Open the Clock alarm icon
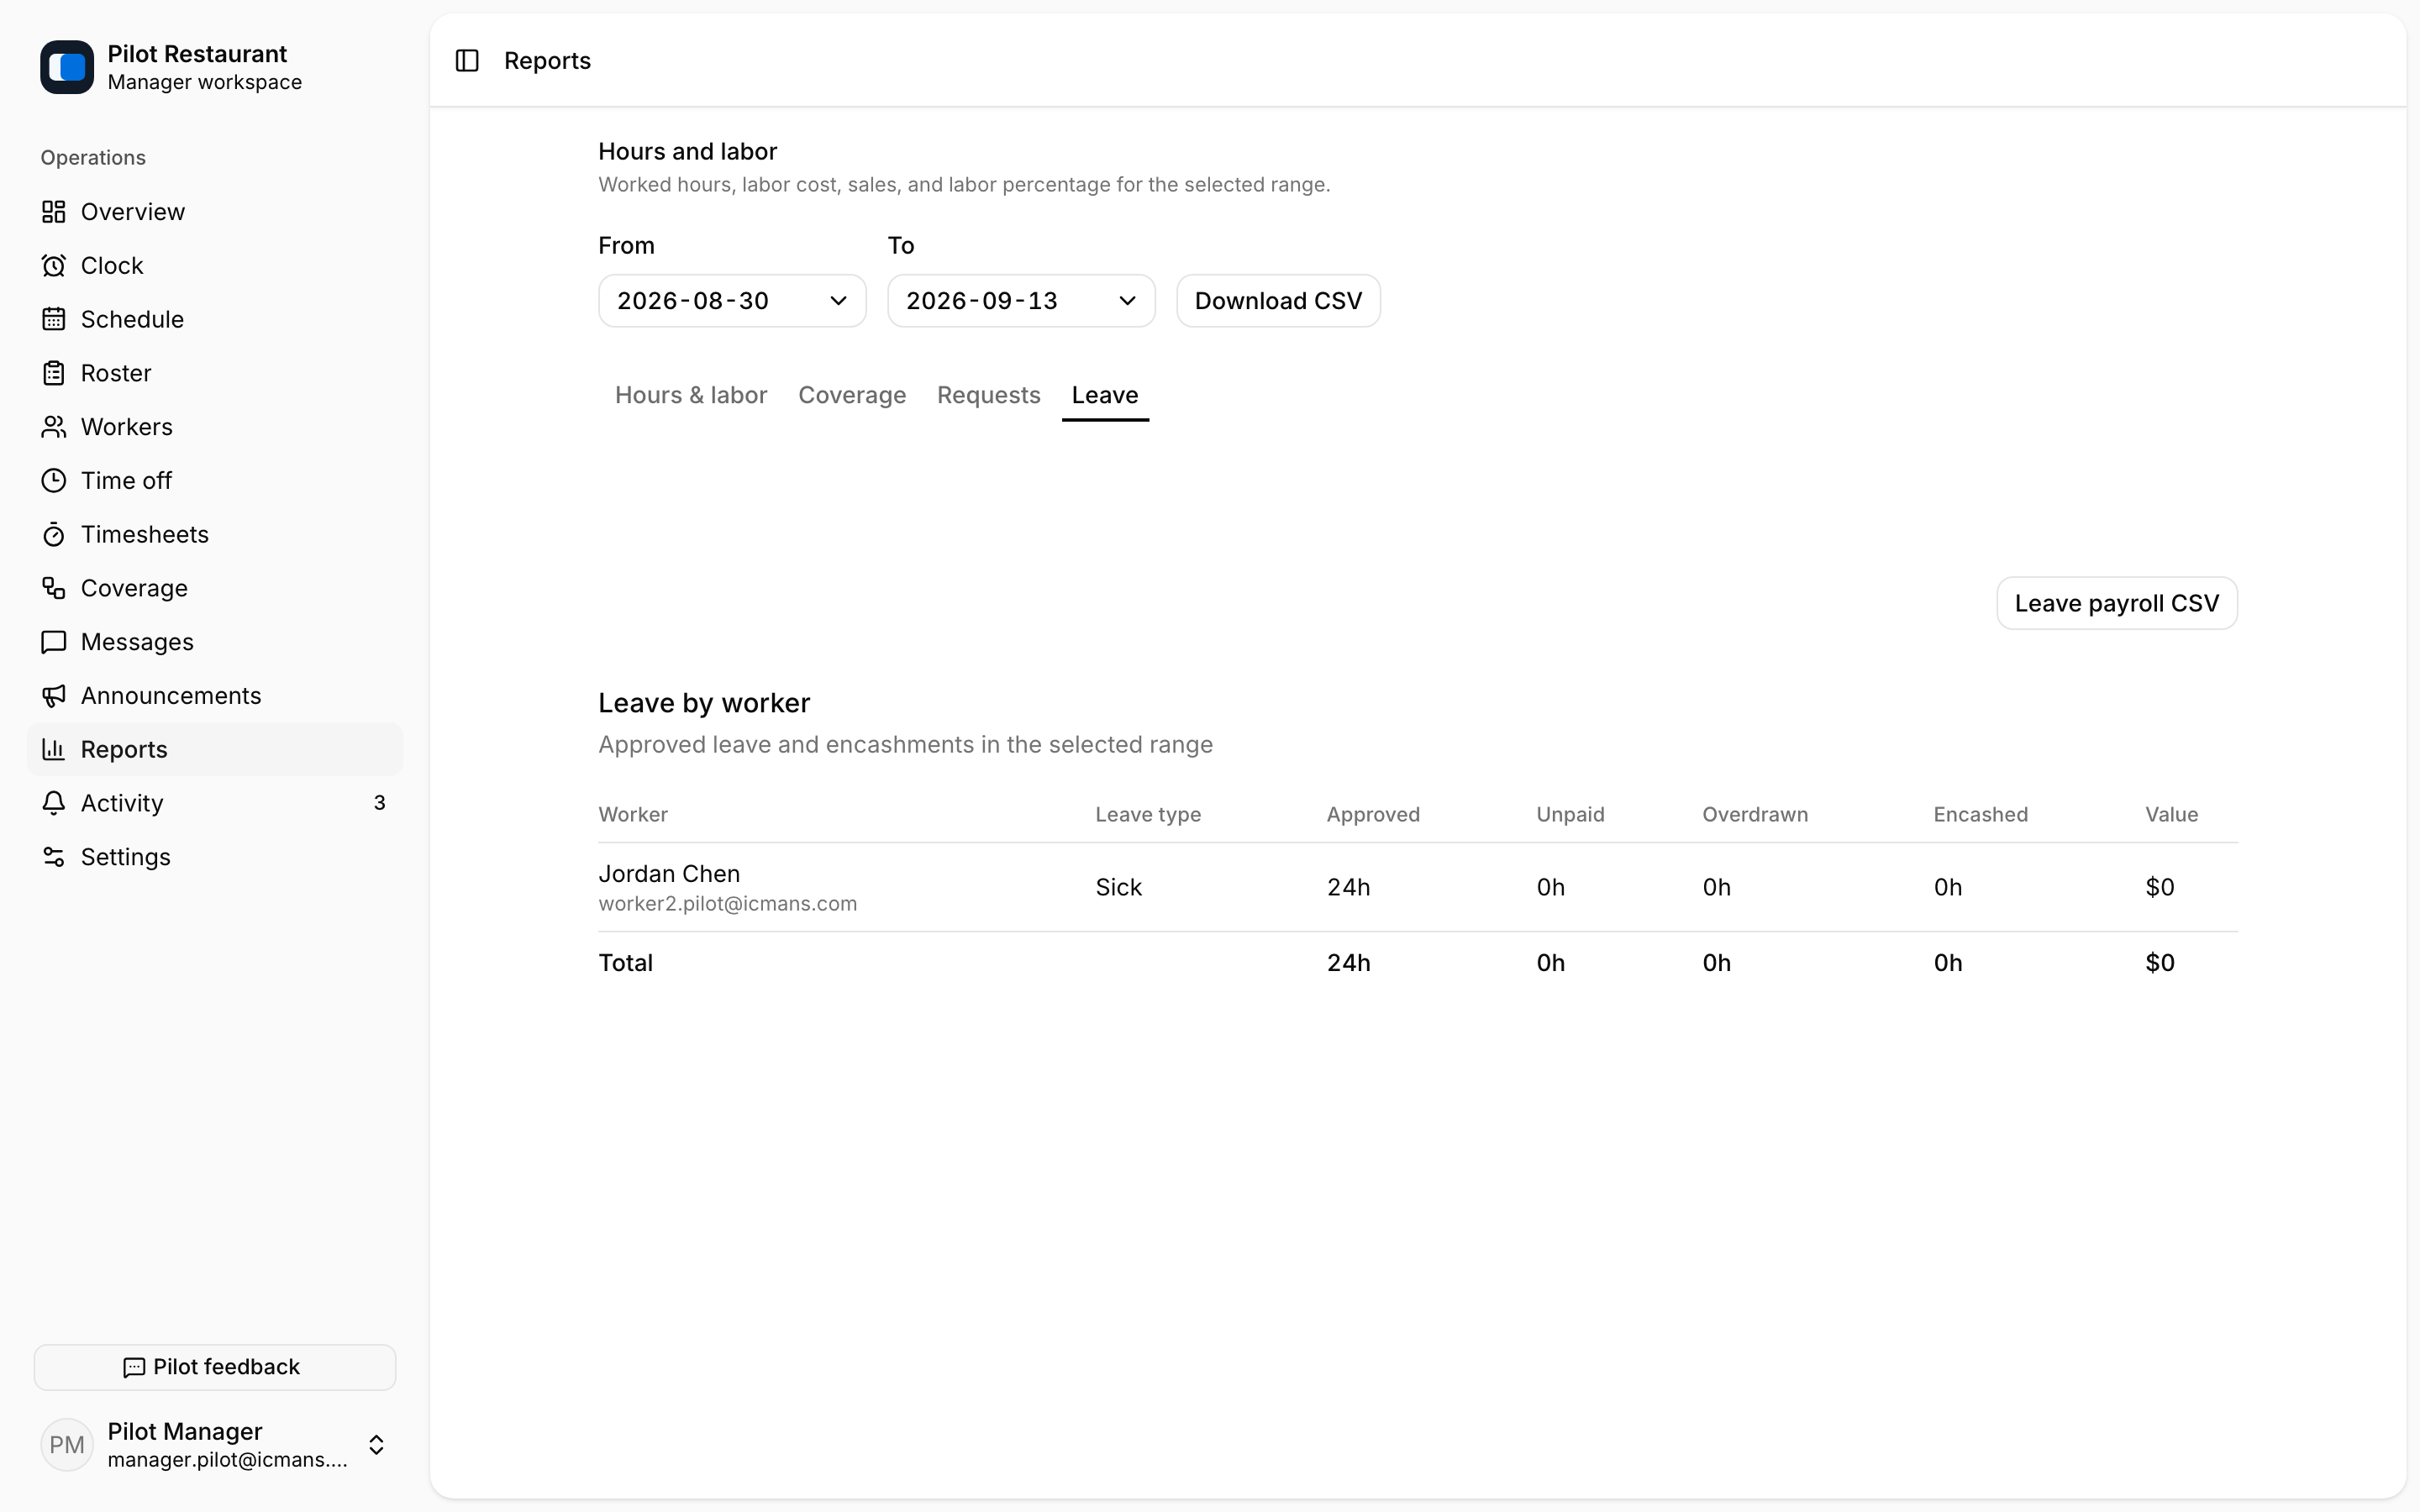Image resolution: width=2420 pixels, height=1512 pixels. [x=54, y=266]
